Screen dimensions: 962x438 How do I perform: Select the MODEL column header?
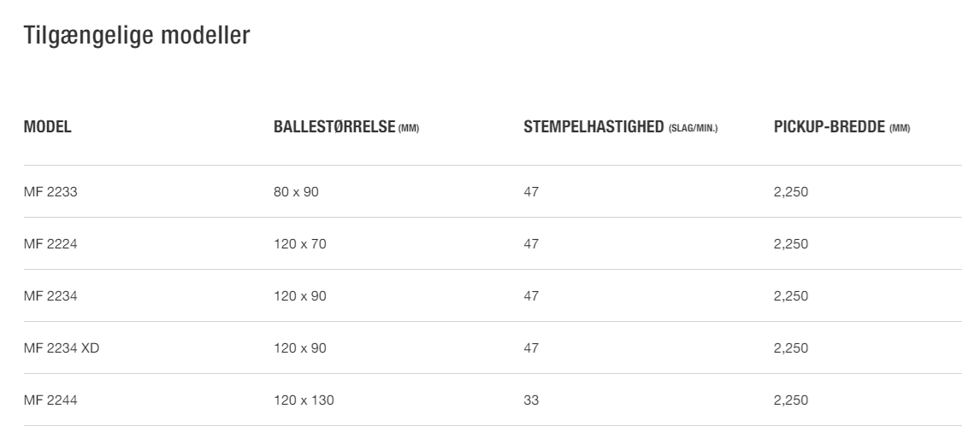[47, 127]
